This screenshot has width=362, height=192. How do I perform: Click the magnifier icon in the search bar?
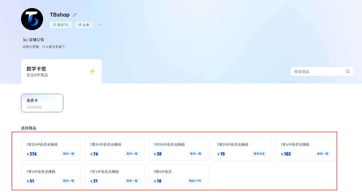347,71
